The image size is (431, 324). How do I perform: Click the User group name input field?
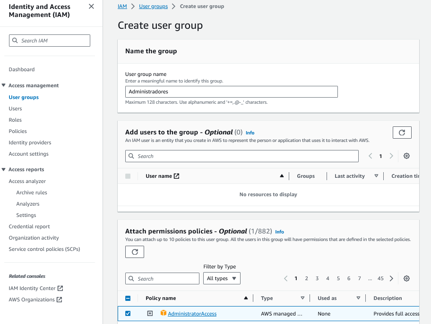[x=232, y=91]
